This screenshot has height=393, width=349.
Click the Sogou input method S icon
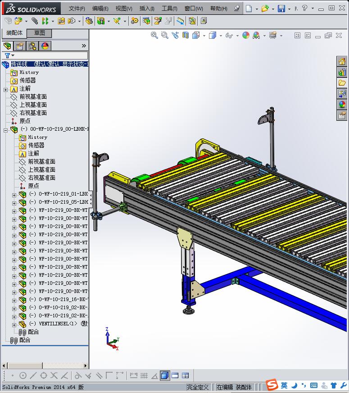pos(272,385)
